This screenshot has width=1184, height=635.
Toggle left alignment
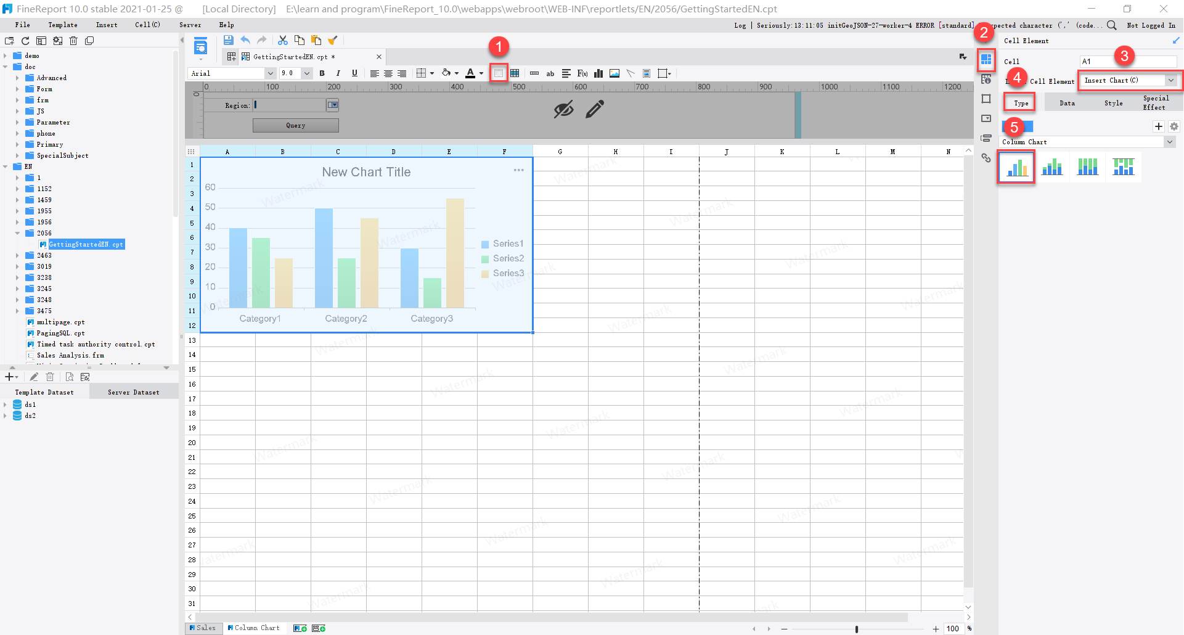pos(374,73)
